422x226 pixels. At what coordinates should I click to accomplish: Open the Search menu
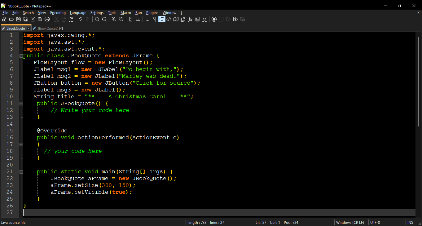28,13
